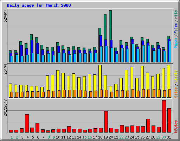Click the yellow visits bar for day 18
Screen dimensions: 180x141
coord(100,77)
